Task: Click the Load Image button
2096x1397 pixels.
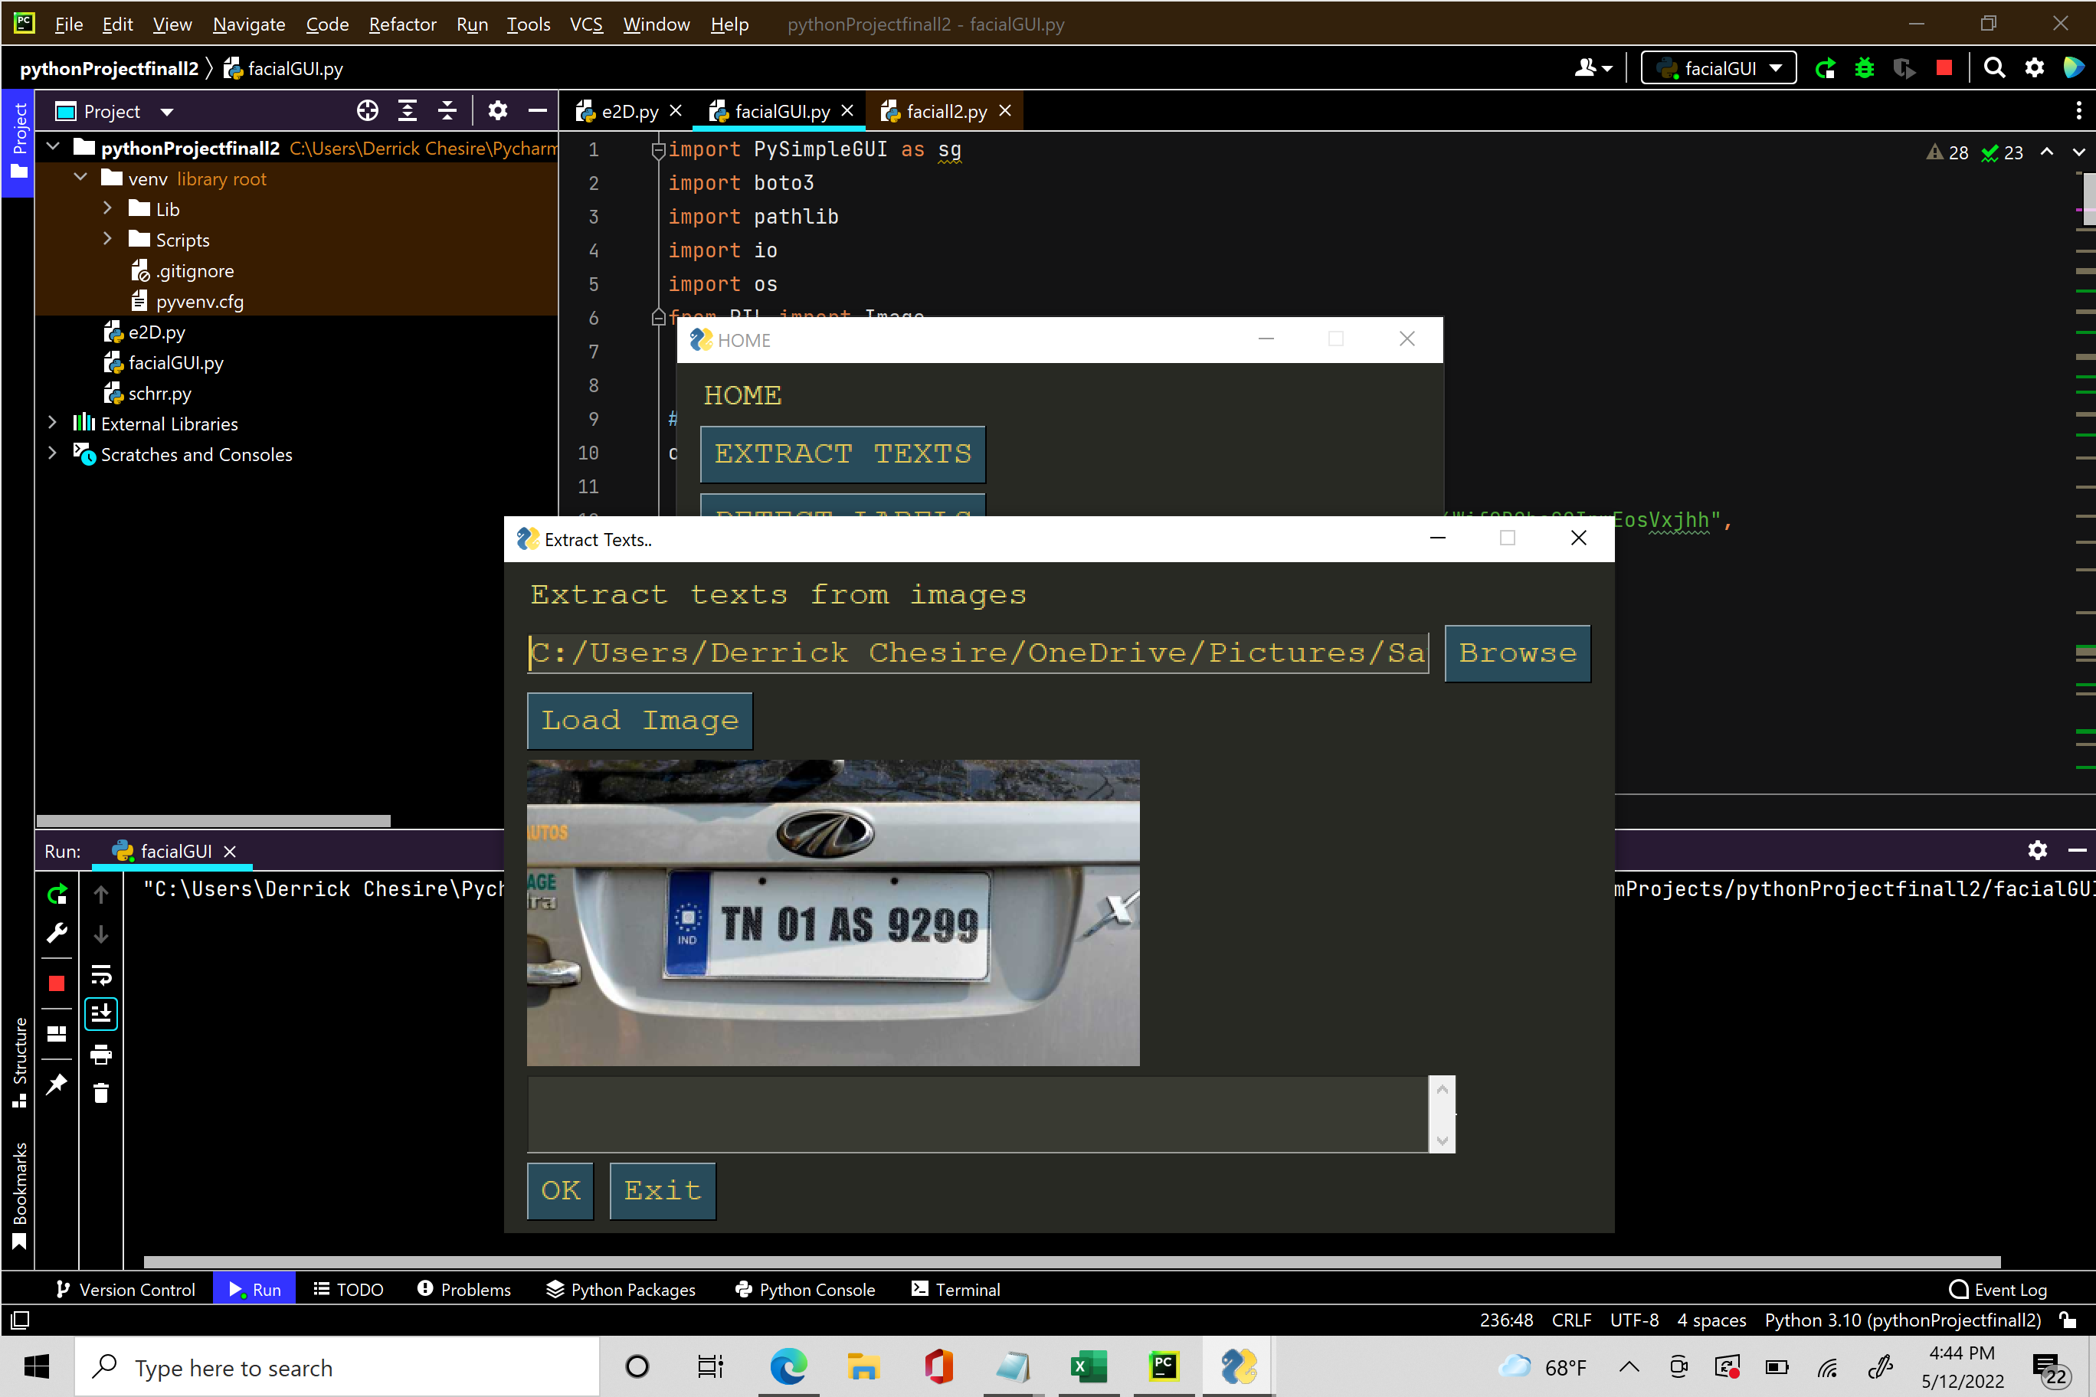Action: point(640,721)
